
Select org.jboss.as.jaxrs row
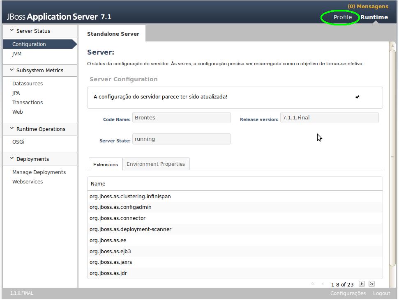pos(235,262)
